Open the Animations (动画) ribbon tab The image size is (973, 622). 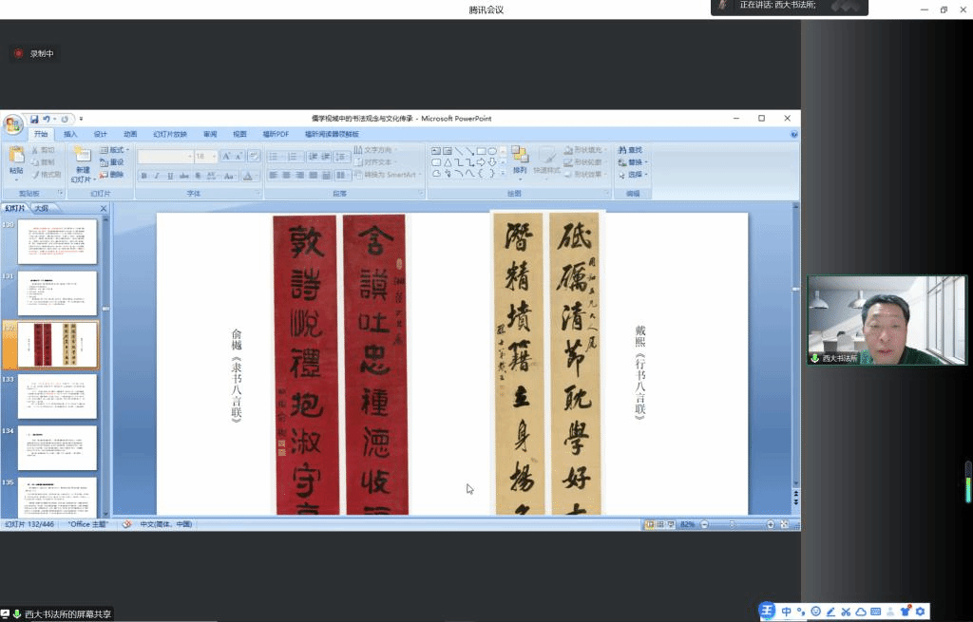[130, 134]
